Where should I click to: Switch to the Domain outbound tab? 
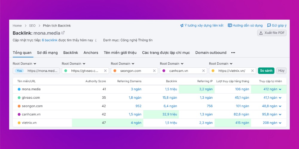pos(211,53)
